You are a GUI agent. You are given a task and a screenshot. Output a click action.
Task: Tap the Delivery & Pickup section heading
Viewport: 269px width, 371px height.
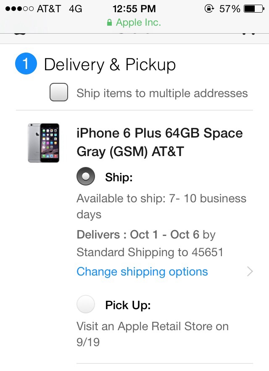(x=110, y=65)
